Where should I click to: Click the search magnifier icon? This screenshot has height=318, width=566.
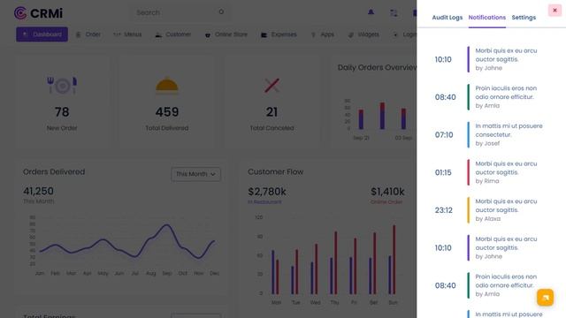coord(221,11)
